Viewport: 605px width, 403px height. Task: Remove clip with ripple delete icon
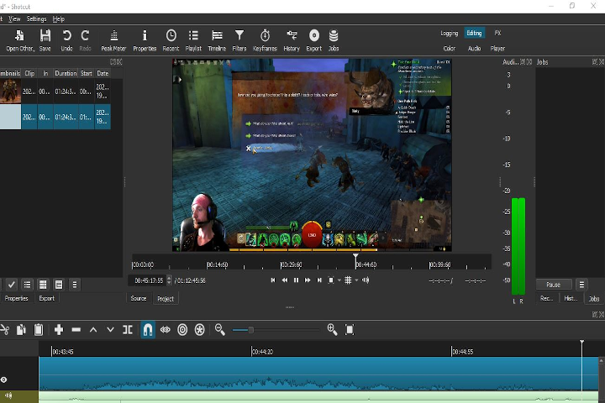point(76,330)
